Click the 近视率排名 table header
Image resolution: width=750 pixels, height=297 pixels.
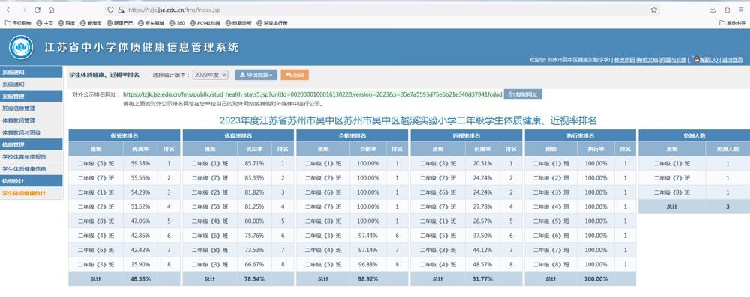pos(466,135)
